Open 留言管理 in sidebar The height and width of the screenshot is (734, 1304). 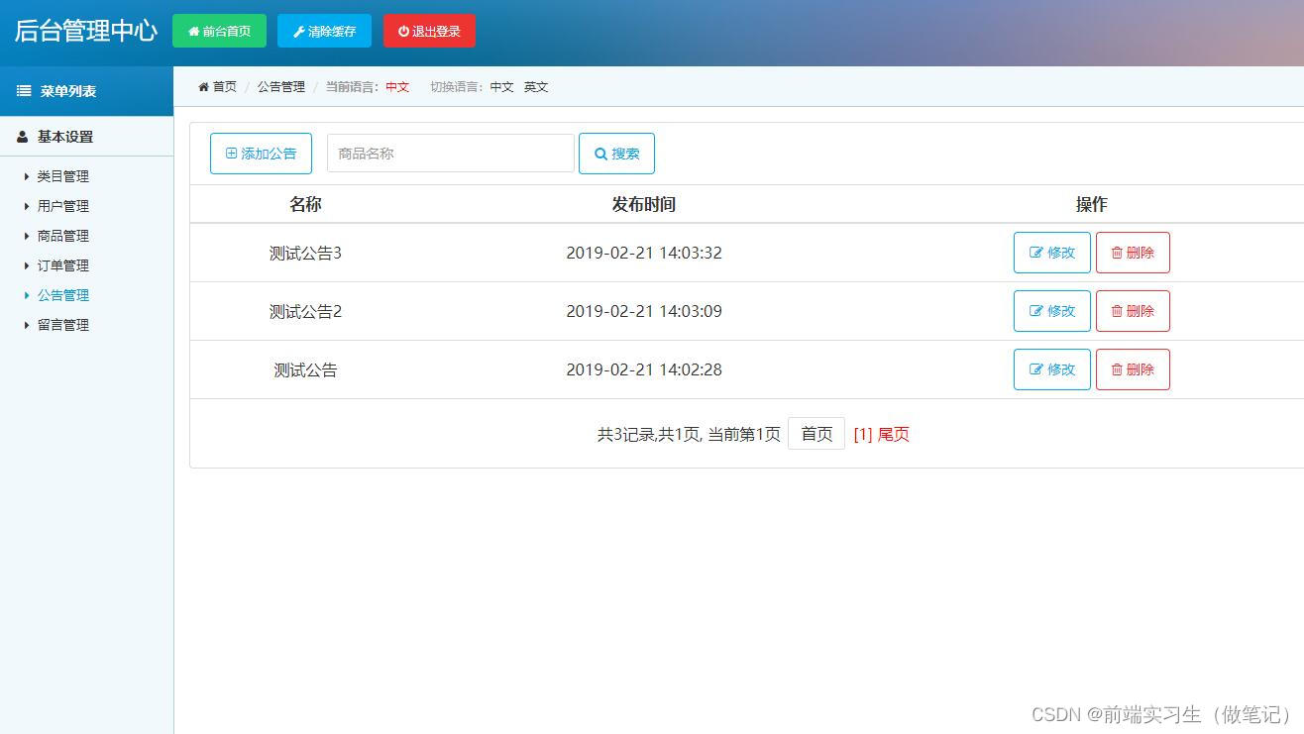click(x=63, y=325)
